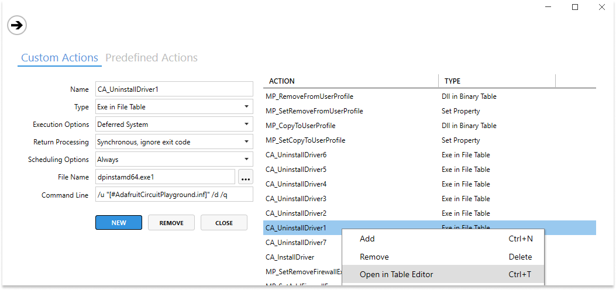The height and width of the screenshot is (290, 616).
Task: Select CA_InstallDriver row
Action: tap(302, 257)
